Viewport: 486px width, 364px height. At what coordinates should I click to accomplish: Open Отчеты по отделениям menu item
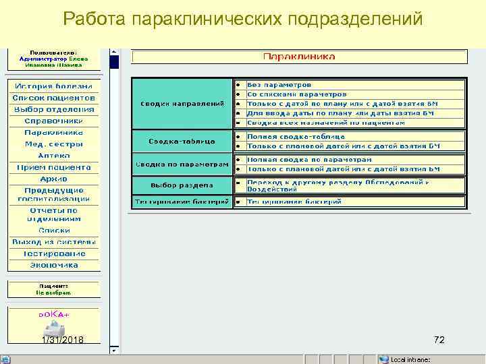pyautogui.click(x=53, y=215)
